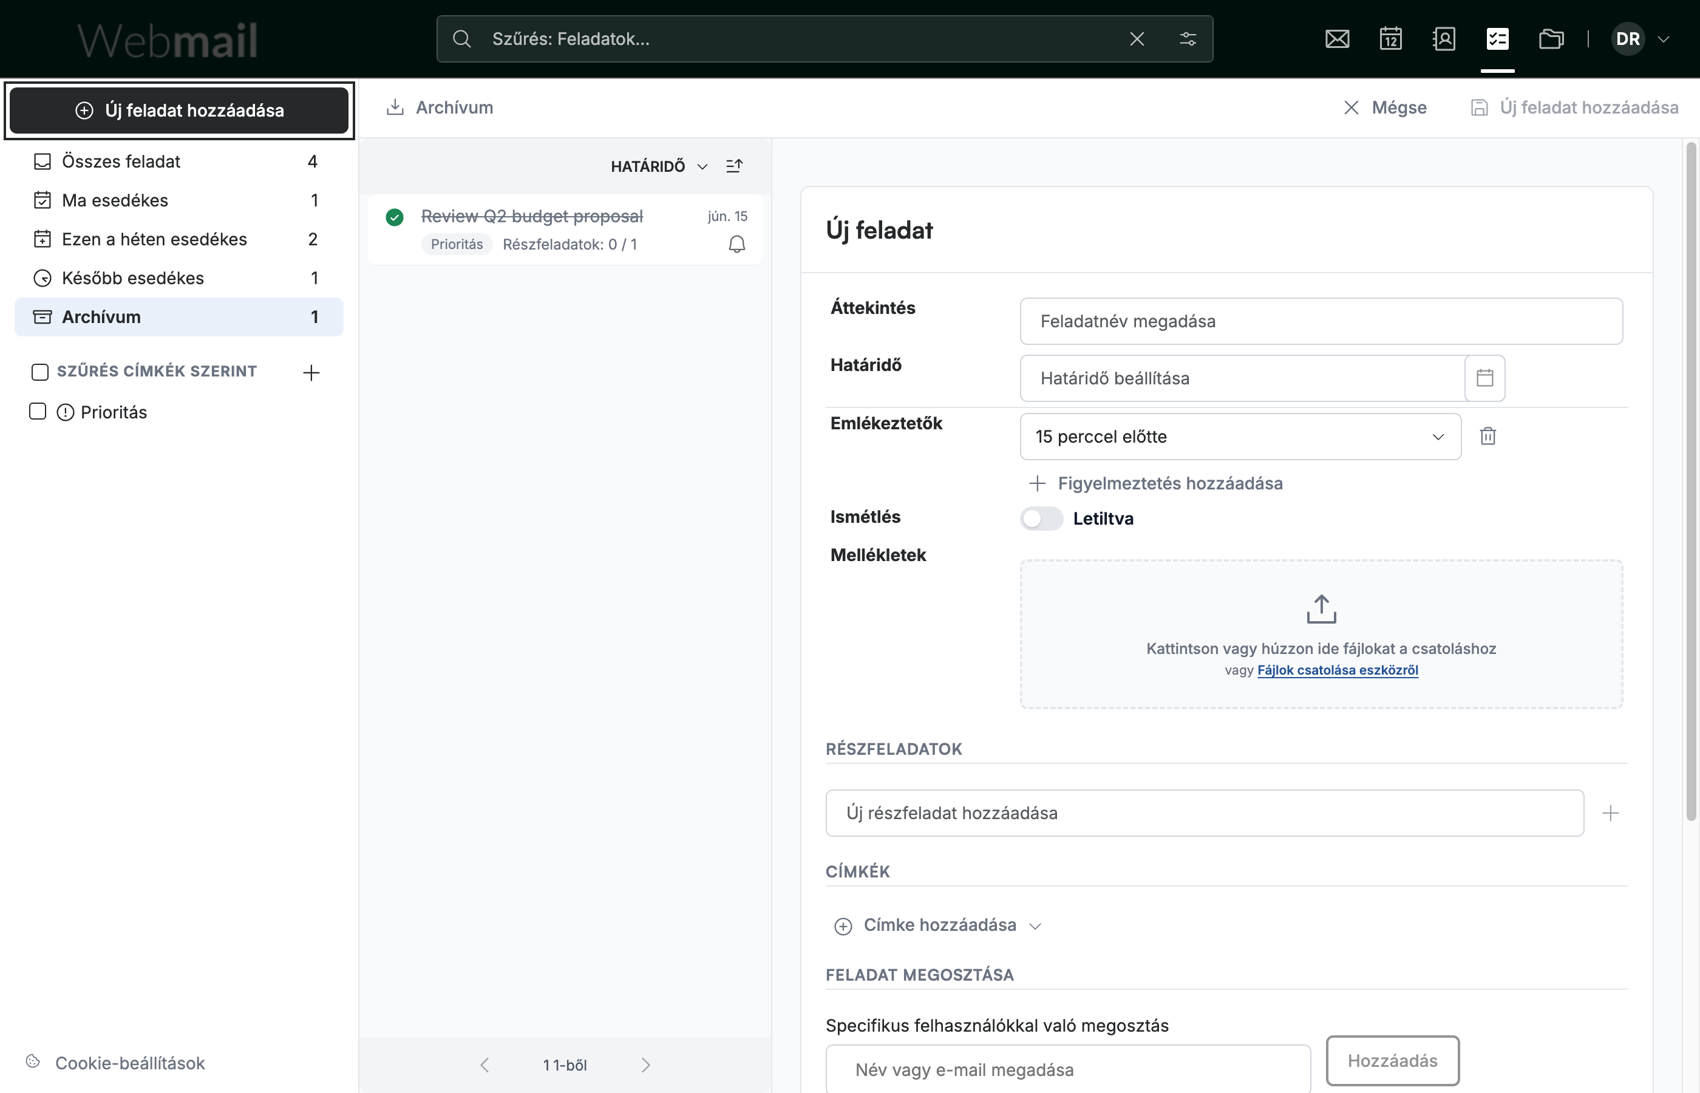This screenshot has height=1093, width=1700.
Task: Click the DR user avatar
Action: tap(1628, 39)
